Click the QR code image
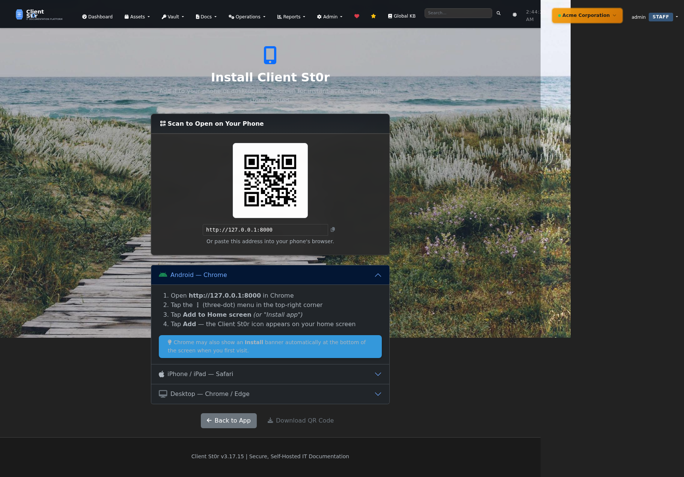The width and height of the screenshot is (684, 477). pyautogui.click(x=270, y=181)
